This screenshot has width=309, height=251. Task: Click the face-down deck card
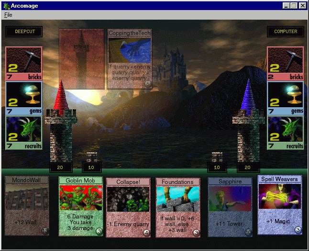click(x=81, y=59)
